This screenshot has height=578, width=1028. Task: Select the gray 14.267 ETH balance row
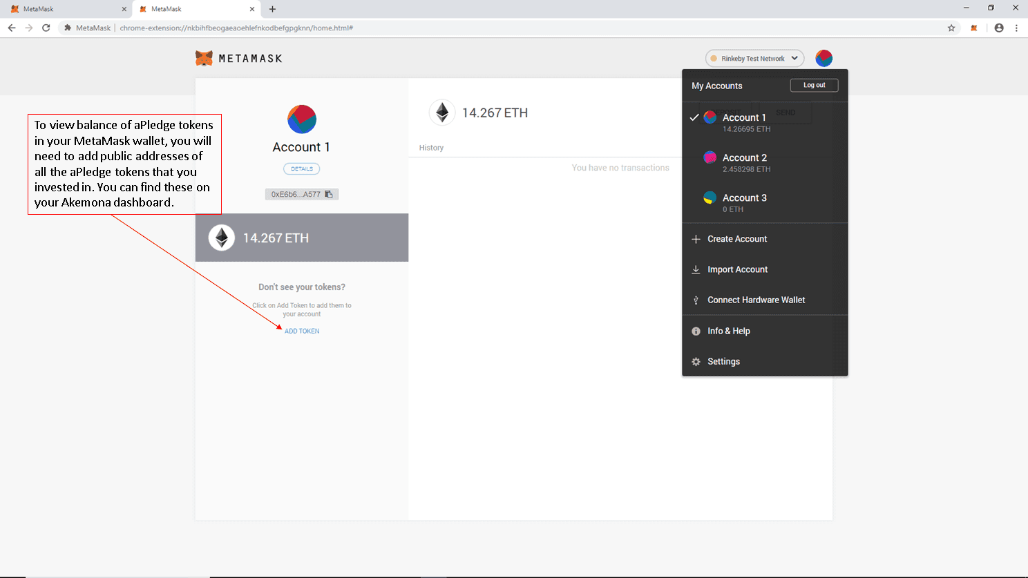pyautogui.click(x=302, y=238)
